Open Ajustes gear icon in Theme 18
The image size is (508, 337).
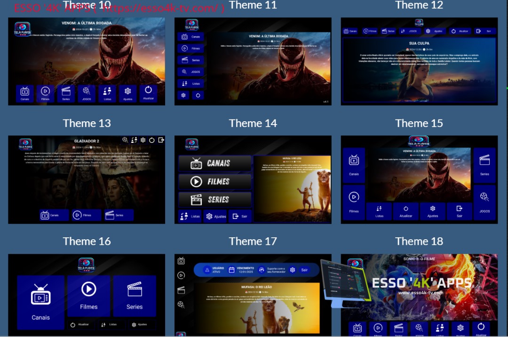460,329
